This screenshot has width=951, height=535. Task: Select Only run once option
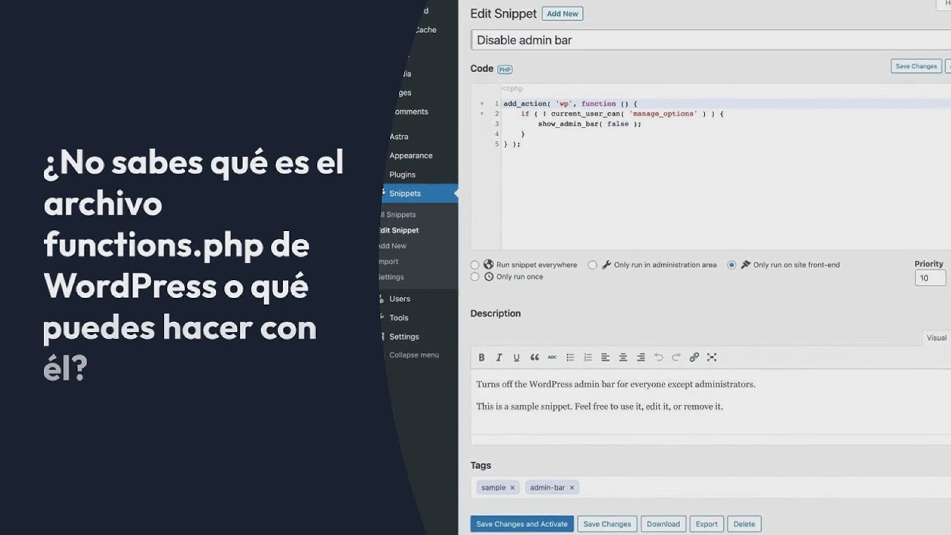click(x=475, y=277)
